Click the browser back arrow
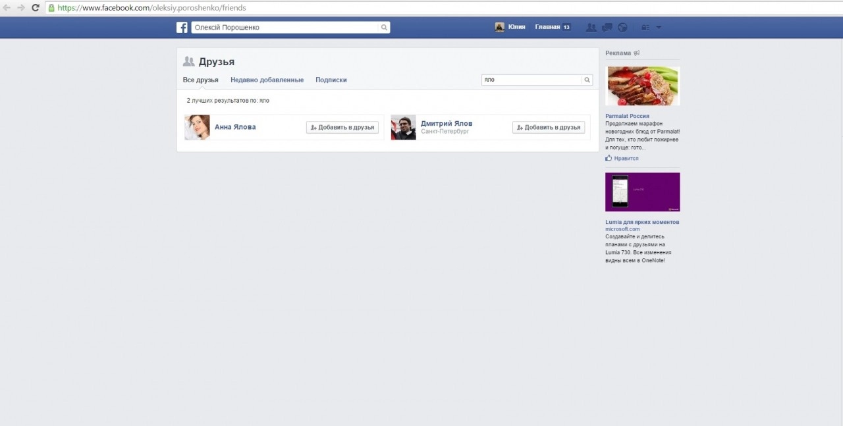Image resolution: width=843 pixels, height=426 pixels. (7, 8)
